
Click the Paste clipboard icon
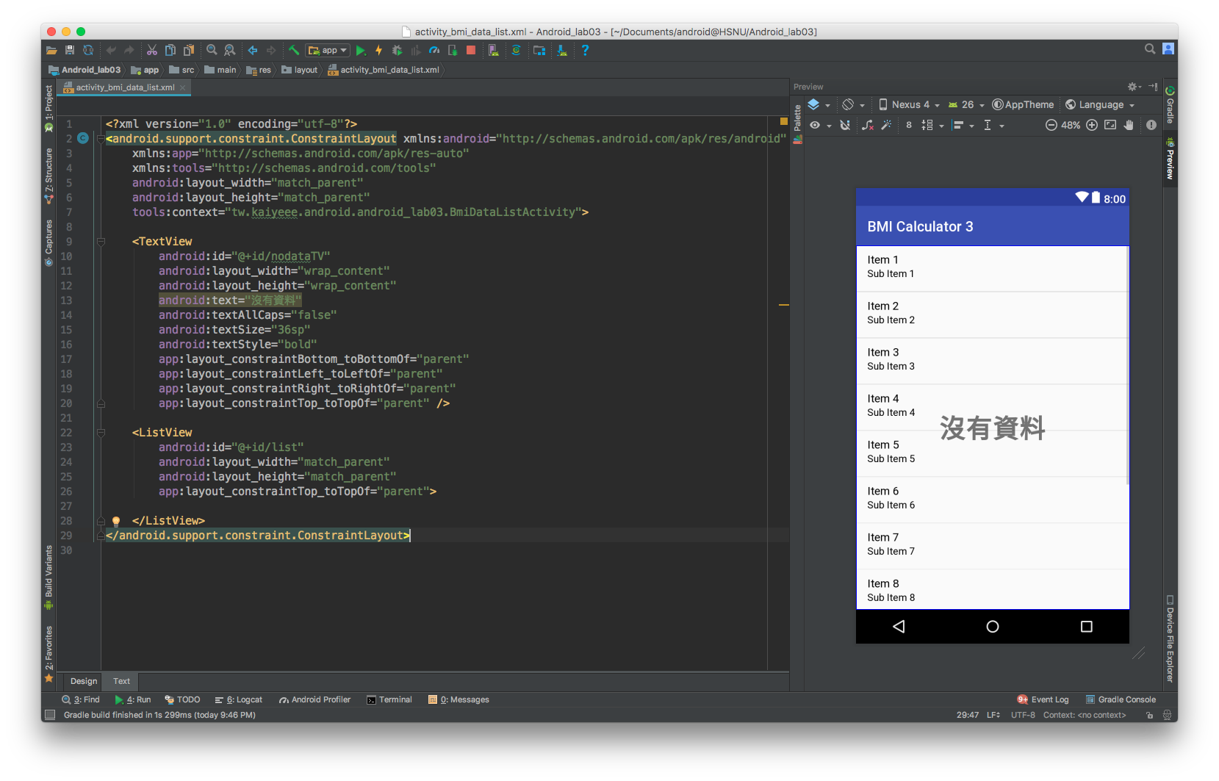click(189, 51)
